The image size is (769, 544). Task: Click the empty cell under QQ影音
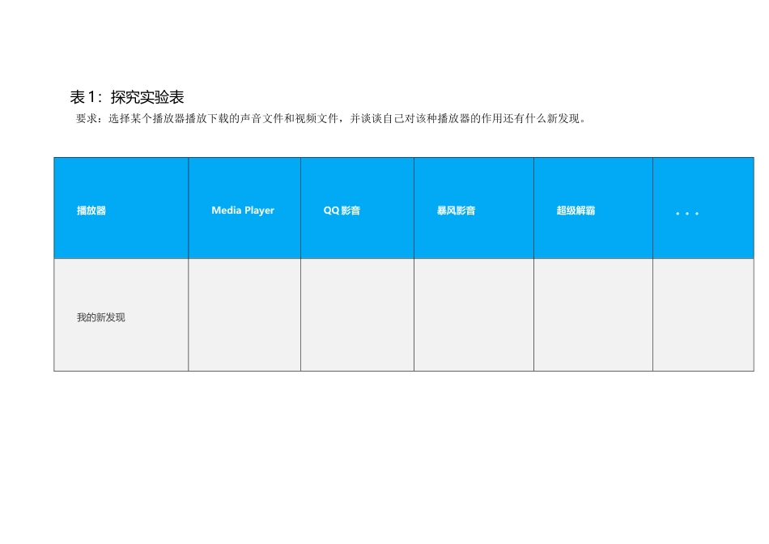coord(356,314)
